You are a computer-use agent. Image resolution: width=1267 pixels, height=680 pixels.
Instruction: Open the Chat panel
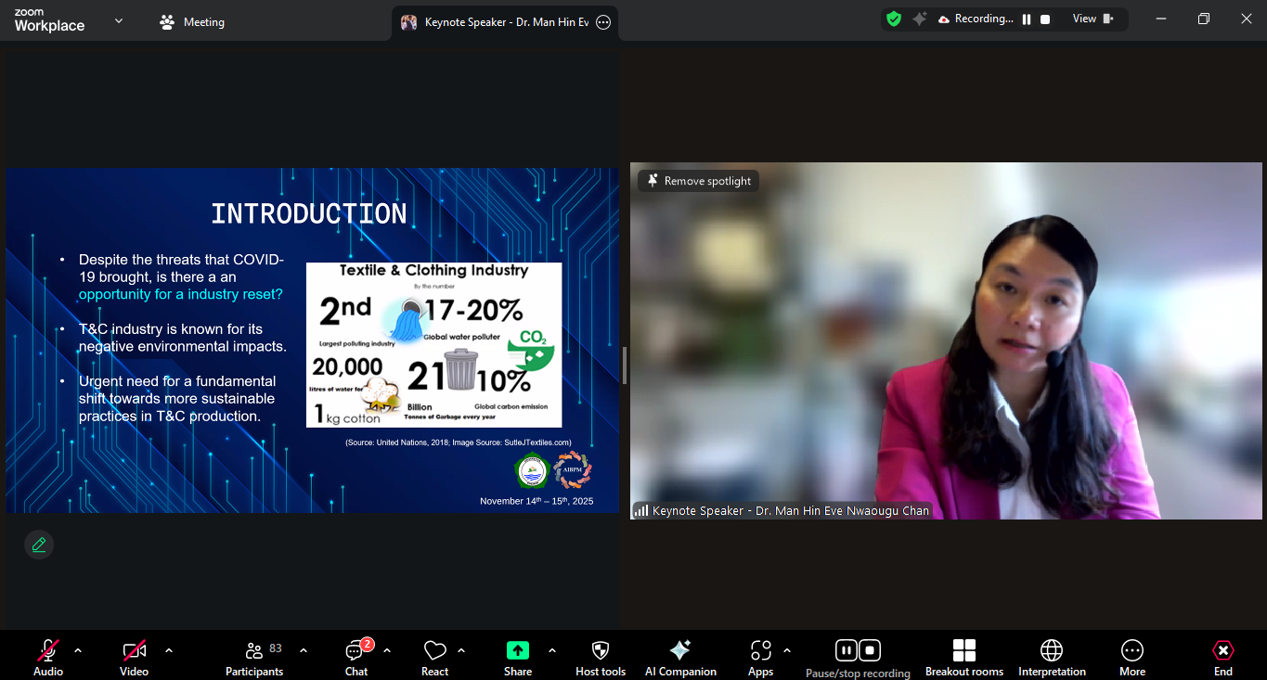[356, 657]
